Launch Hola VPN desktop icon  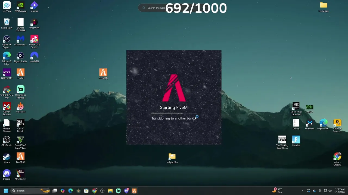point(20,108)
